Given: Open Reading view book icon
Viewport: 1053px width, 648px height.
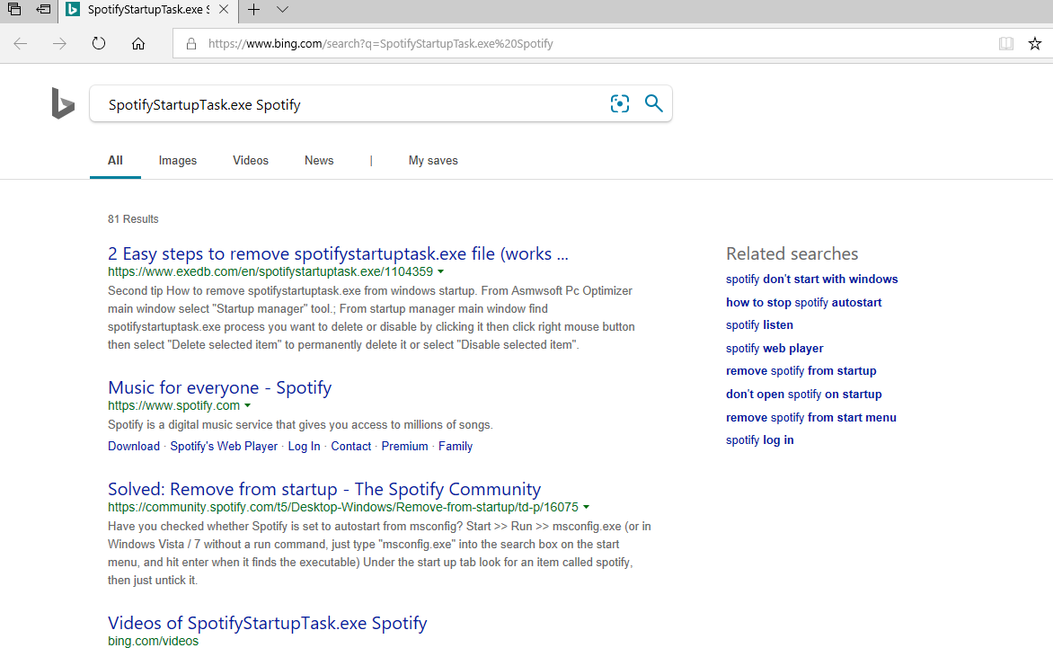Looking at the screenshot, I should (x=1006, y=44).
